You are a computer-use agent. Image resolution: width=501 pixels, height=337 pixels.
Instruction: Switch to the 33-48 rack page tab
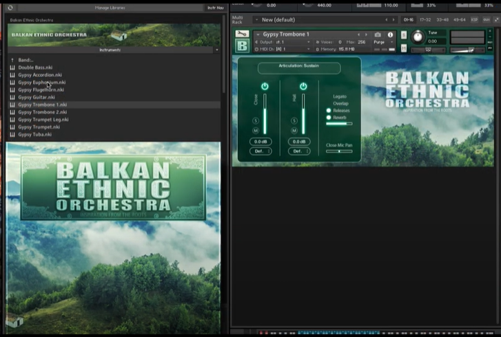click(x=442, y=20)
